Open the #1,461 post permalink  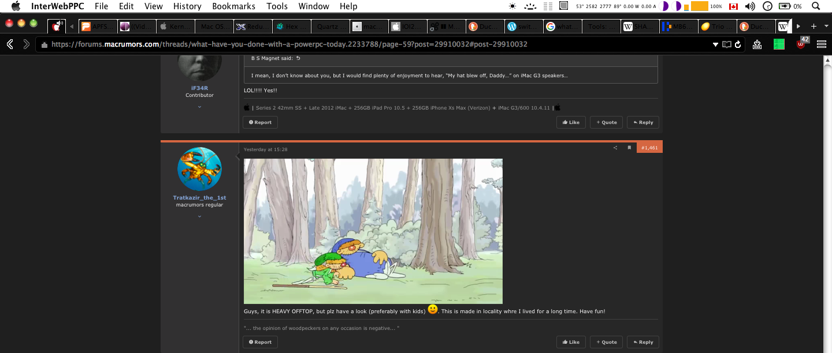point(649,148)
